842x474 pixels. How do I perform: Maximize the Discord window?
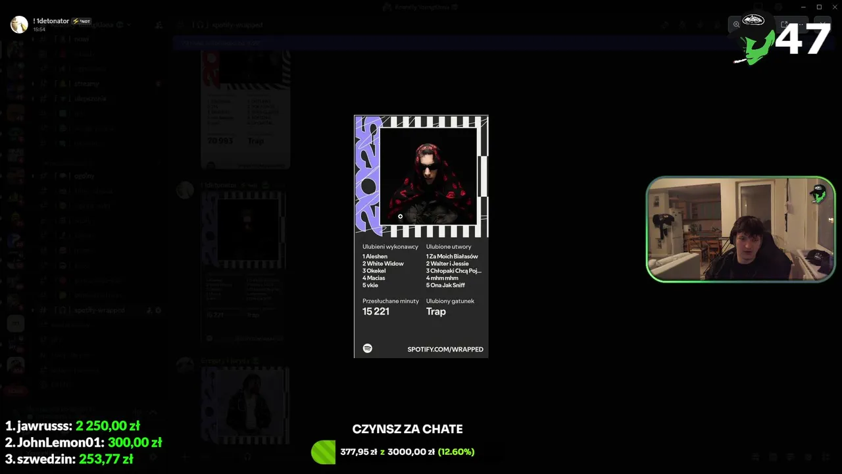click(819, 7)
